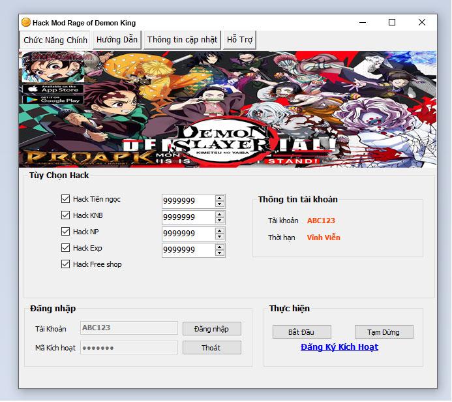452x402 pixels.
Task: Uncheck the Hack Tiên ngọc checkbox
Action: (65, 199)
